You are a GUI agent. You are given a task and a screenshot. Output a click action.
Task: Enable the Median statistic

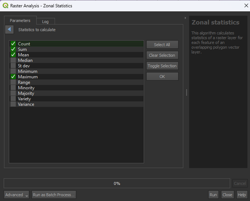coord(13,60)
